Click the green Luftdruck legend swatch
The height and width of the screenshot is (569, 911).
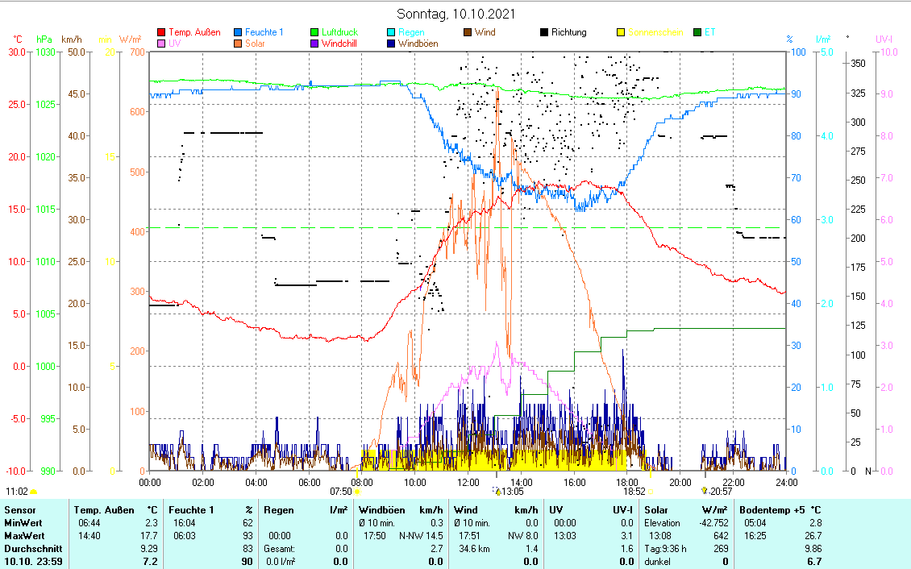click(x=314, y=32)
